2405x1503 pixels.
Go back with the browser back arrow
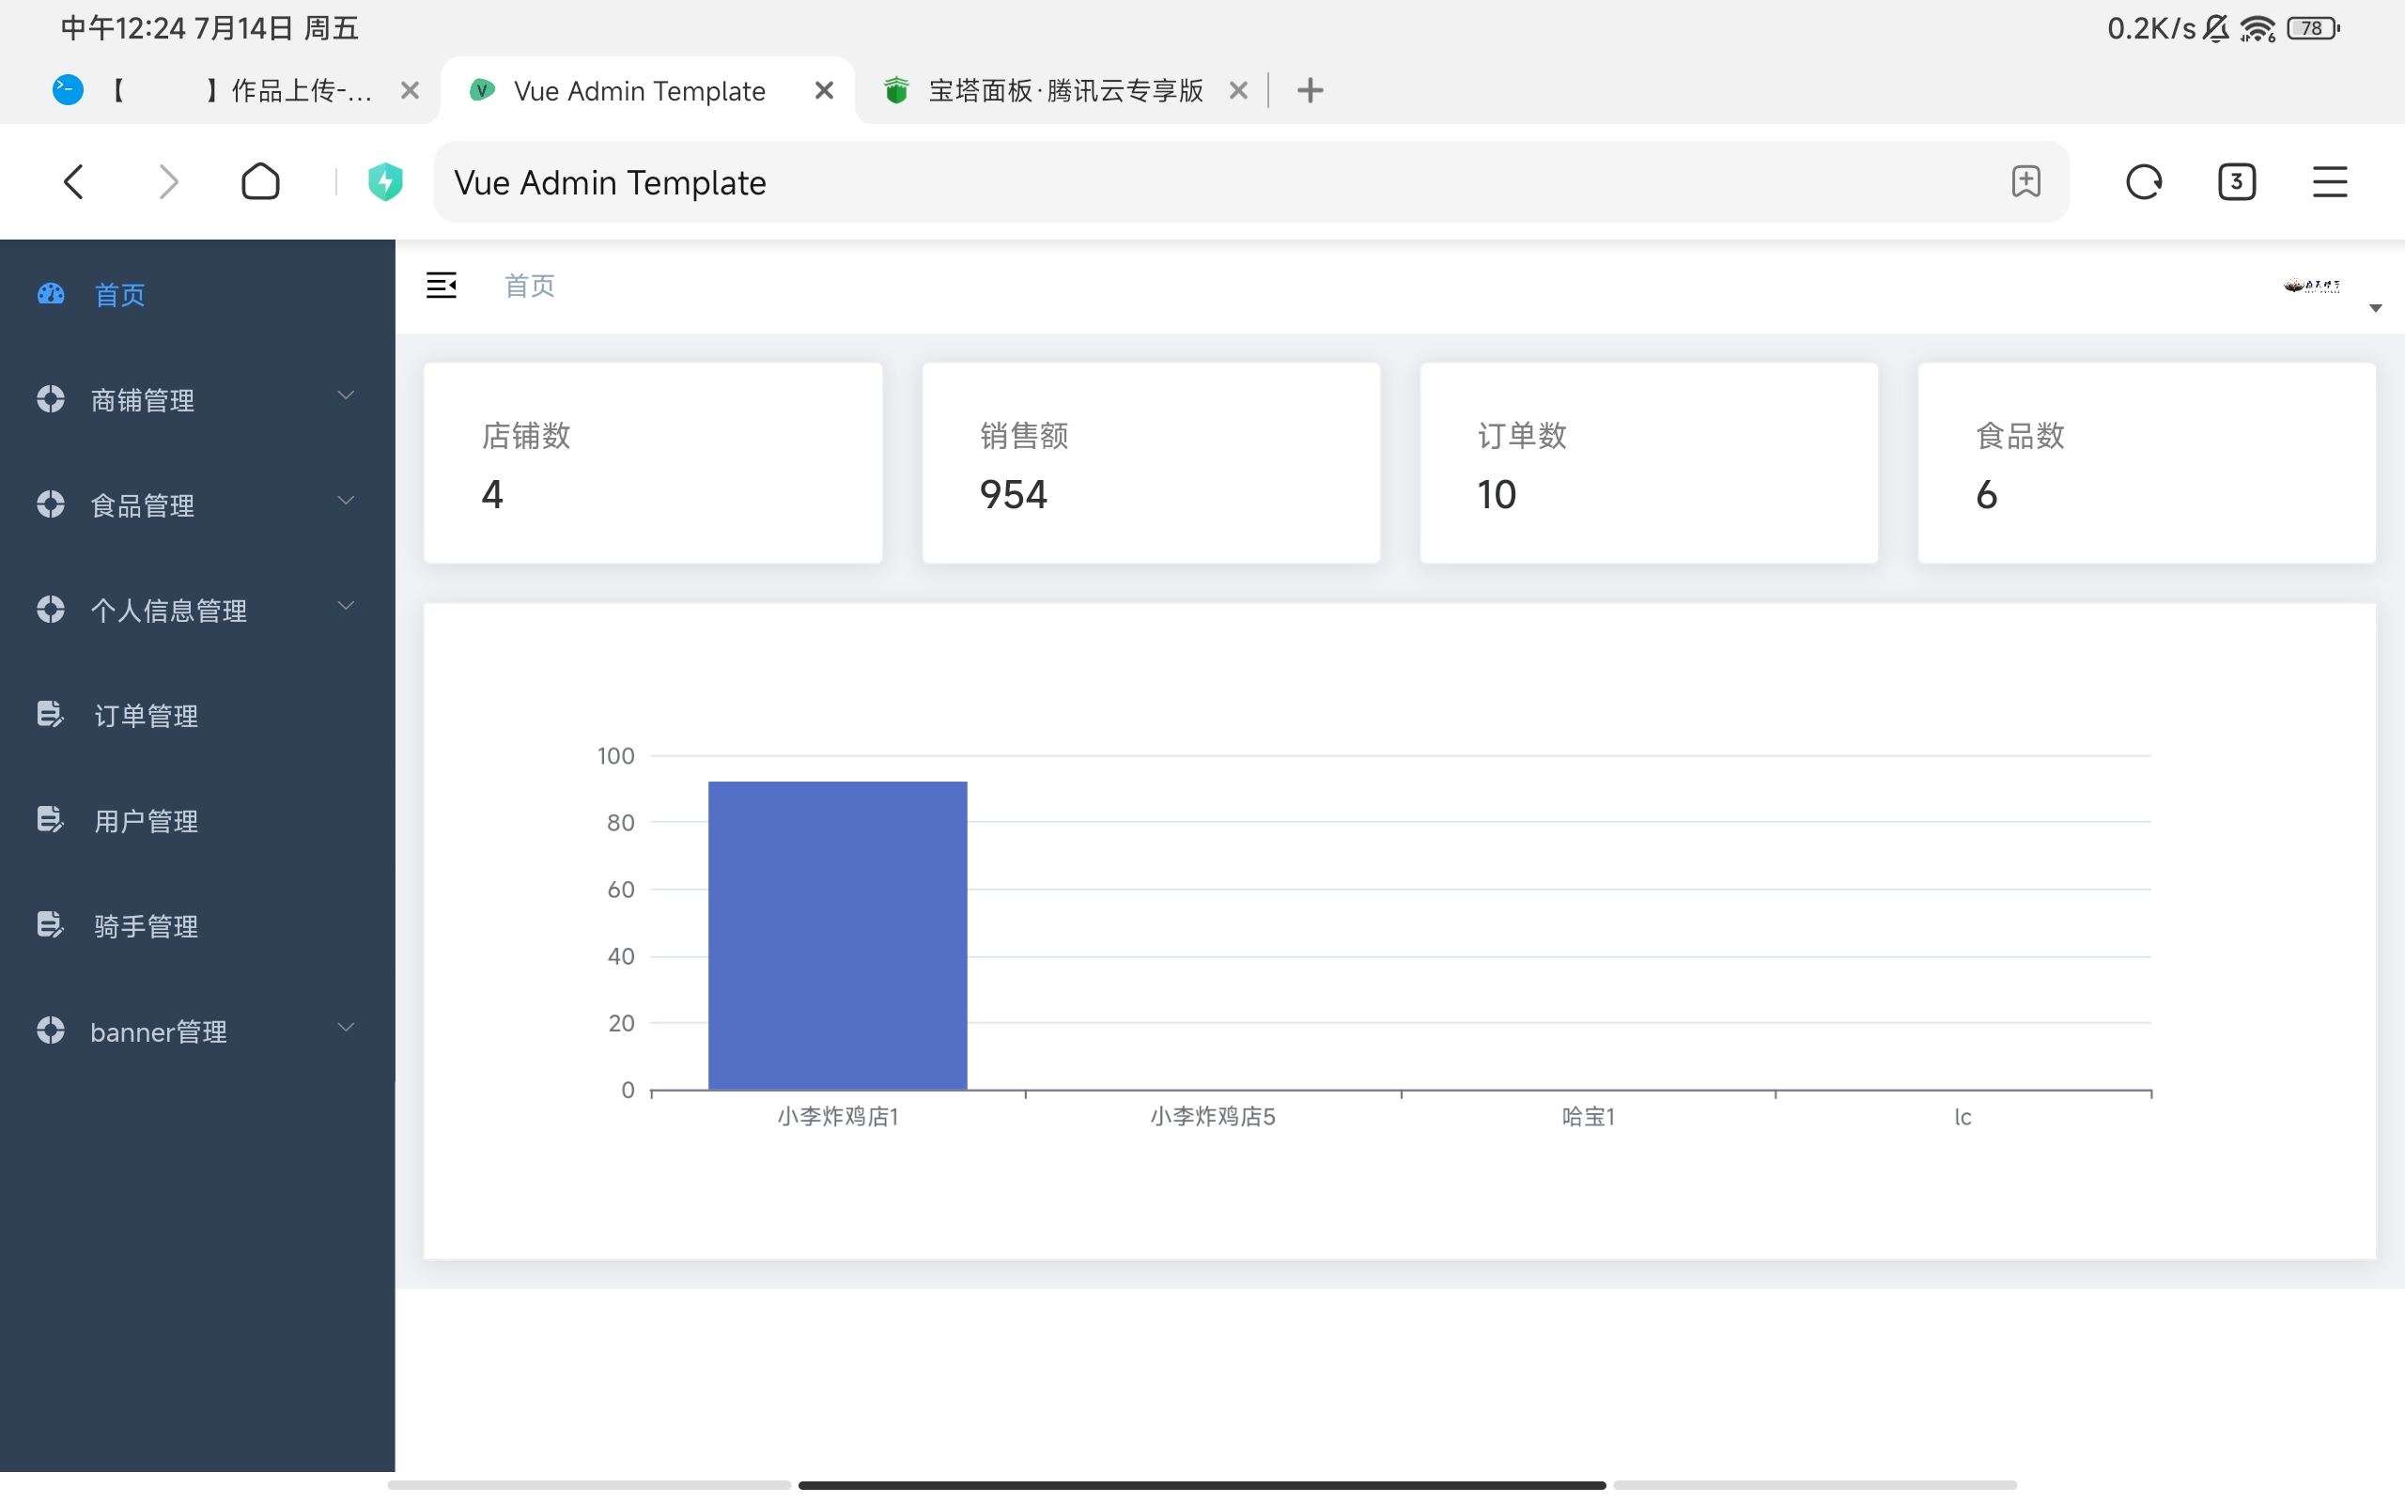(x=73, y=182)
